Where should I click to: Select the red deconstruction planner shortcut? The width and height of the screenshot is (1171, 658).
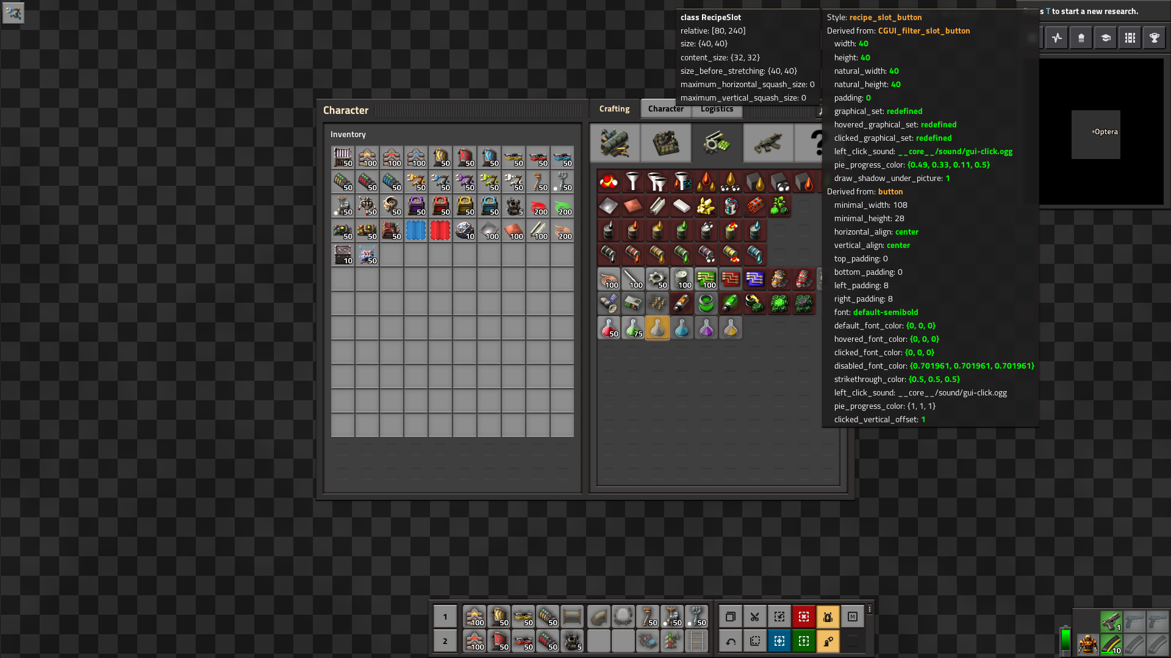coord(804,617)
